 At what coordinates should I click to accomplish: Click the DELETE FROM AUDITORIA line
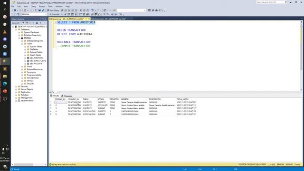click(75, 34)
